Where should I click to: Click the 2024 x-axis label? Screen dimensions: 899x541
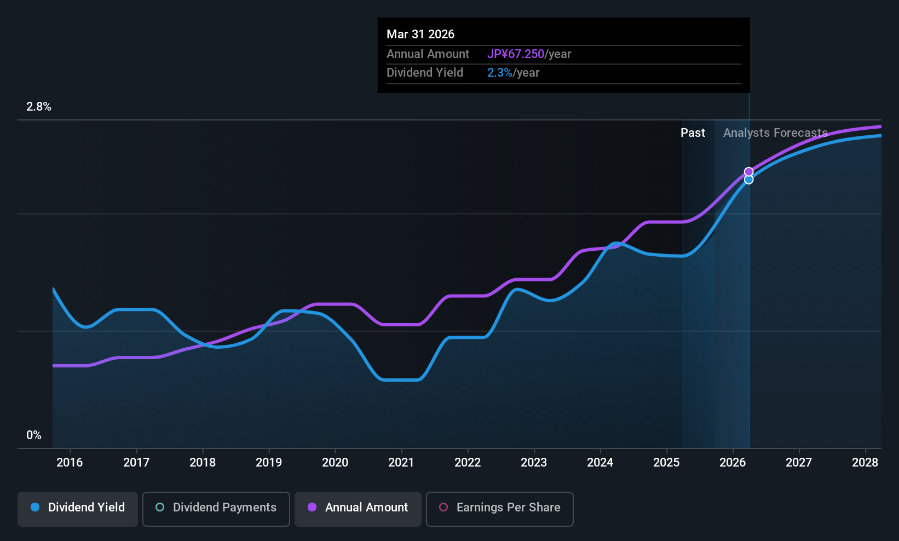tap(600, 463)
